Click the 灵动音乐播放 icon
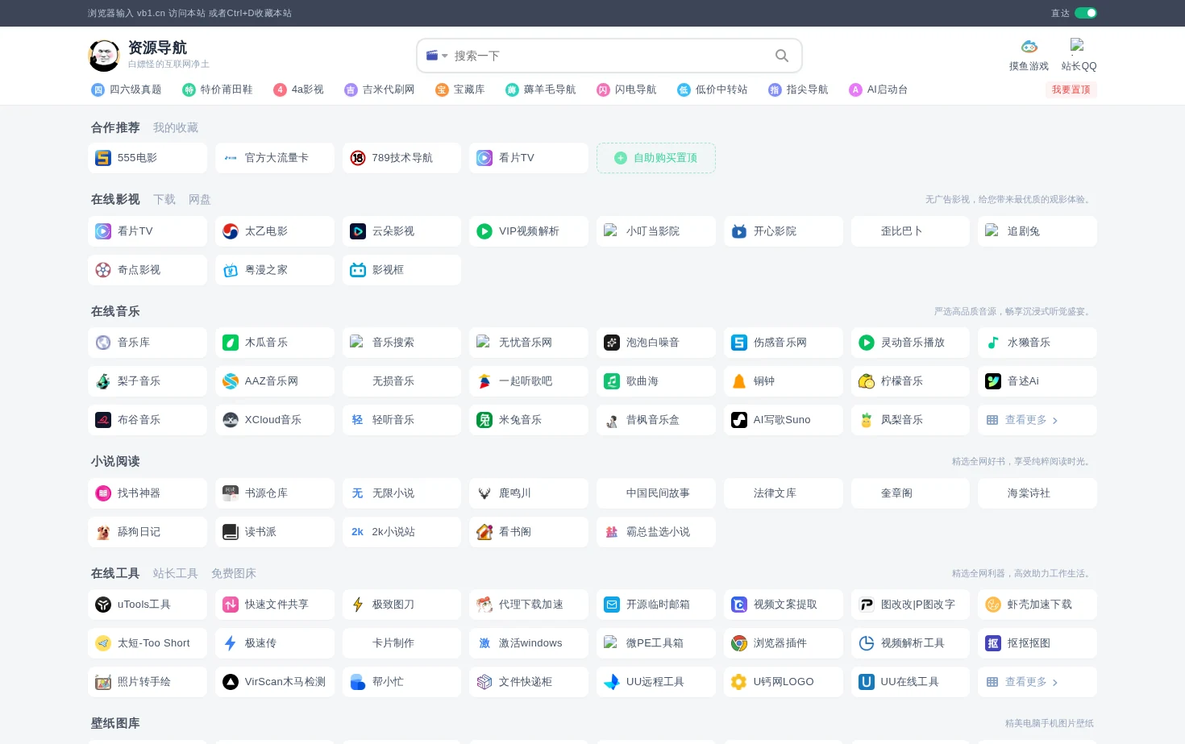The height and width of the screenshot is (744, 1185). 867,343
